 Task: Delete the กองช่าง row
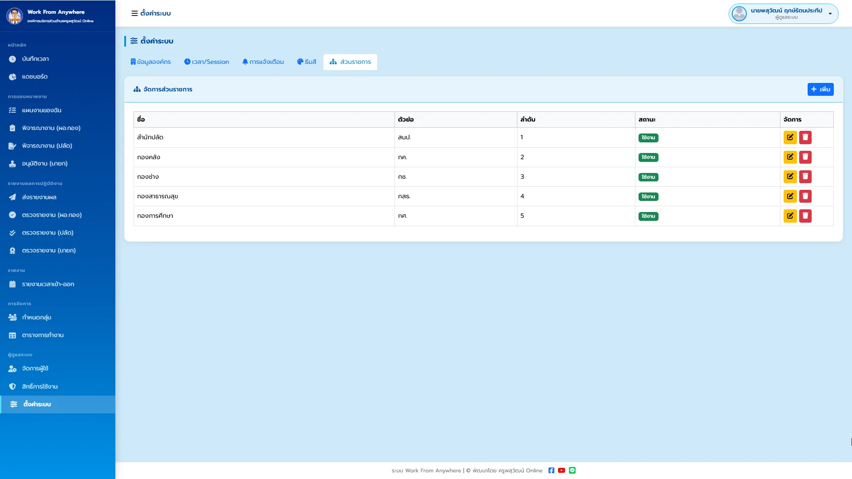pyautogui.click(x=805, y=177)
